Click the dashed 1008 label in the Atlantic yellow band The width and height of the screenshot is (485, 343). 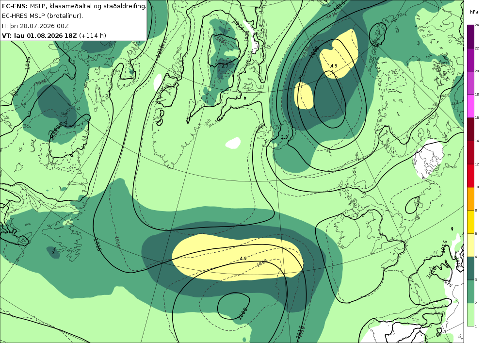pos(262,264)
